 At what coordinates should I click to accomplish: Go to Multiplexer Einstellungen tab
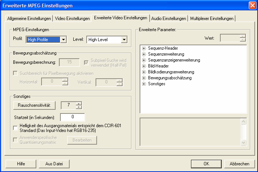click(x=212, y=19)
